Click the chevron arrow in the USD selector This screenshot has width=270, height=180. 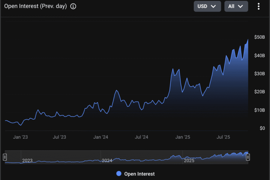213,6
